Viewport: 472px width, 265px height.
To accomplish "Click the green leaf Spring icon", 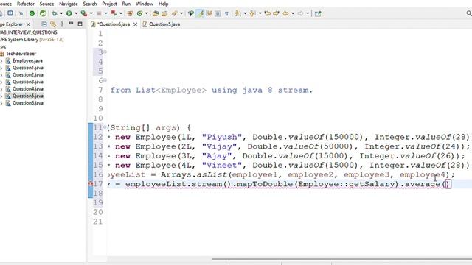I will pyautogui.click(x=43, y=13).
